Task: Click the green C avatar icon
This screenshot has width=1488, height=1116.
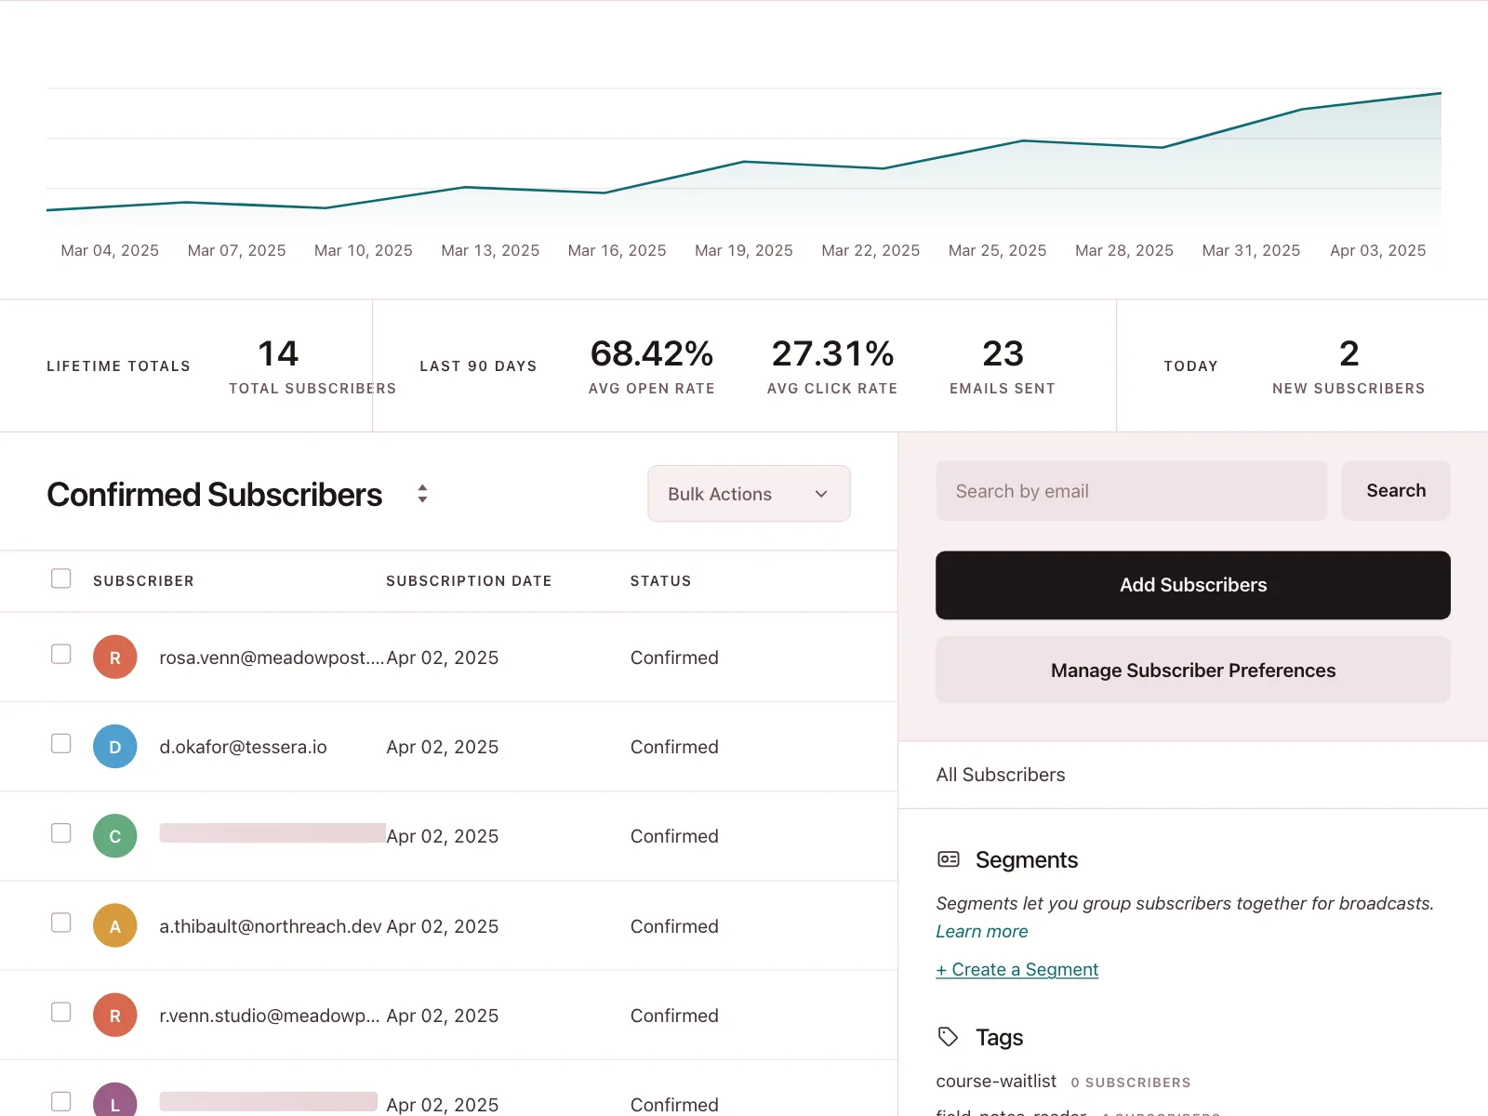Action: point(115,836)
